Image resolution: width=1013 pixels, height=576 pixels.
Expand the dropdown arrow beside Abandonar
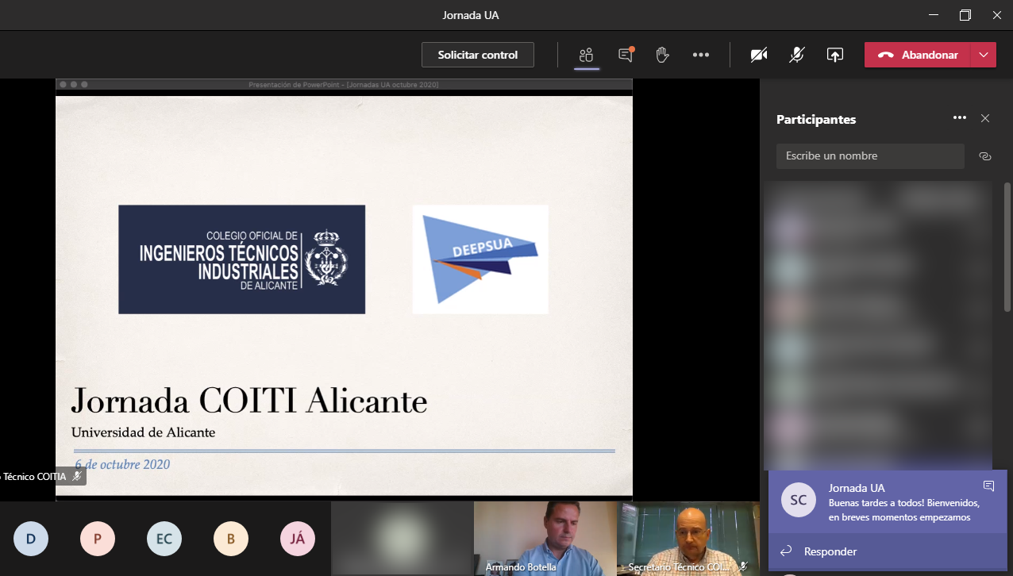click(984, 55)
